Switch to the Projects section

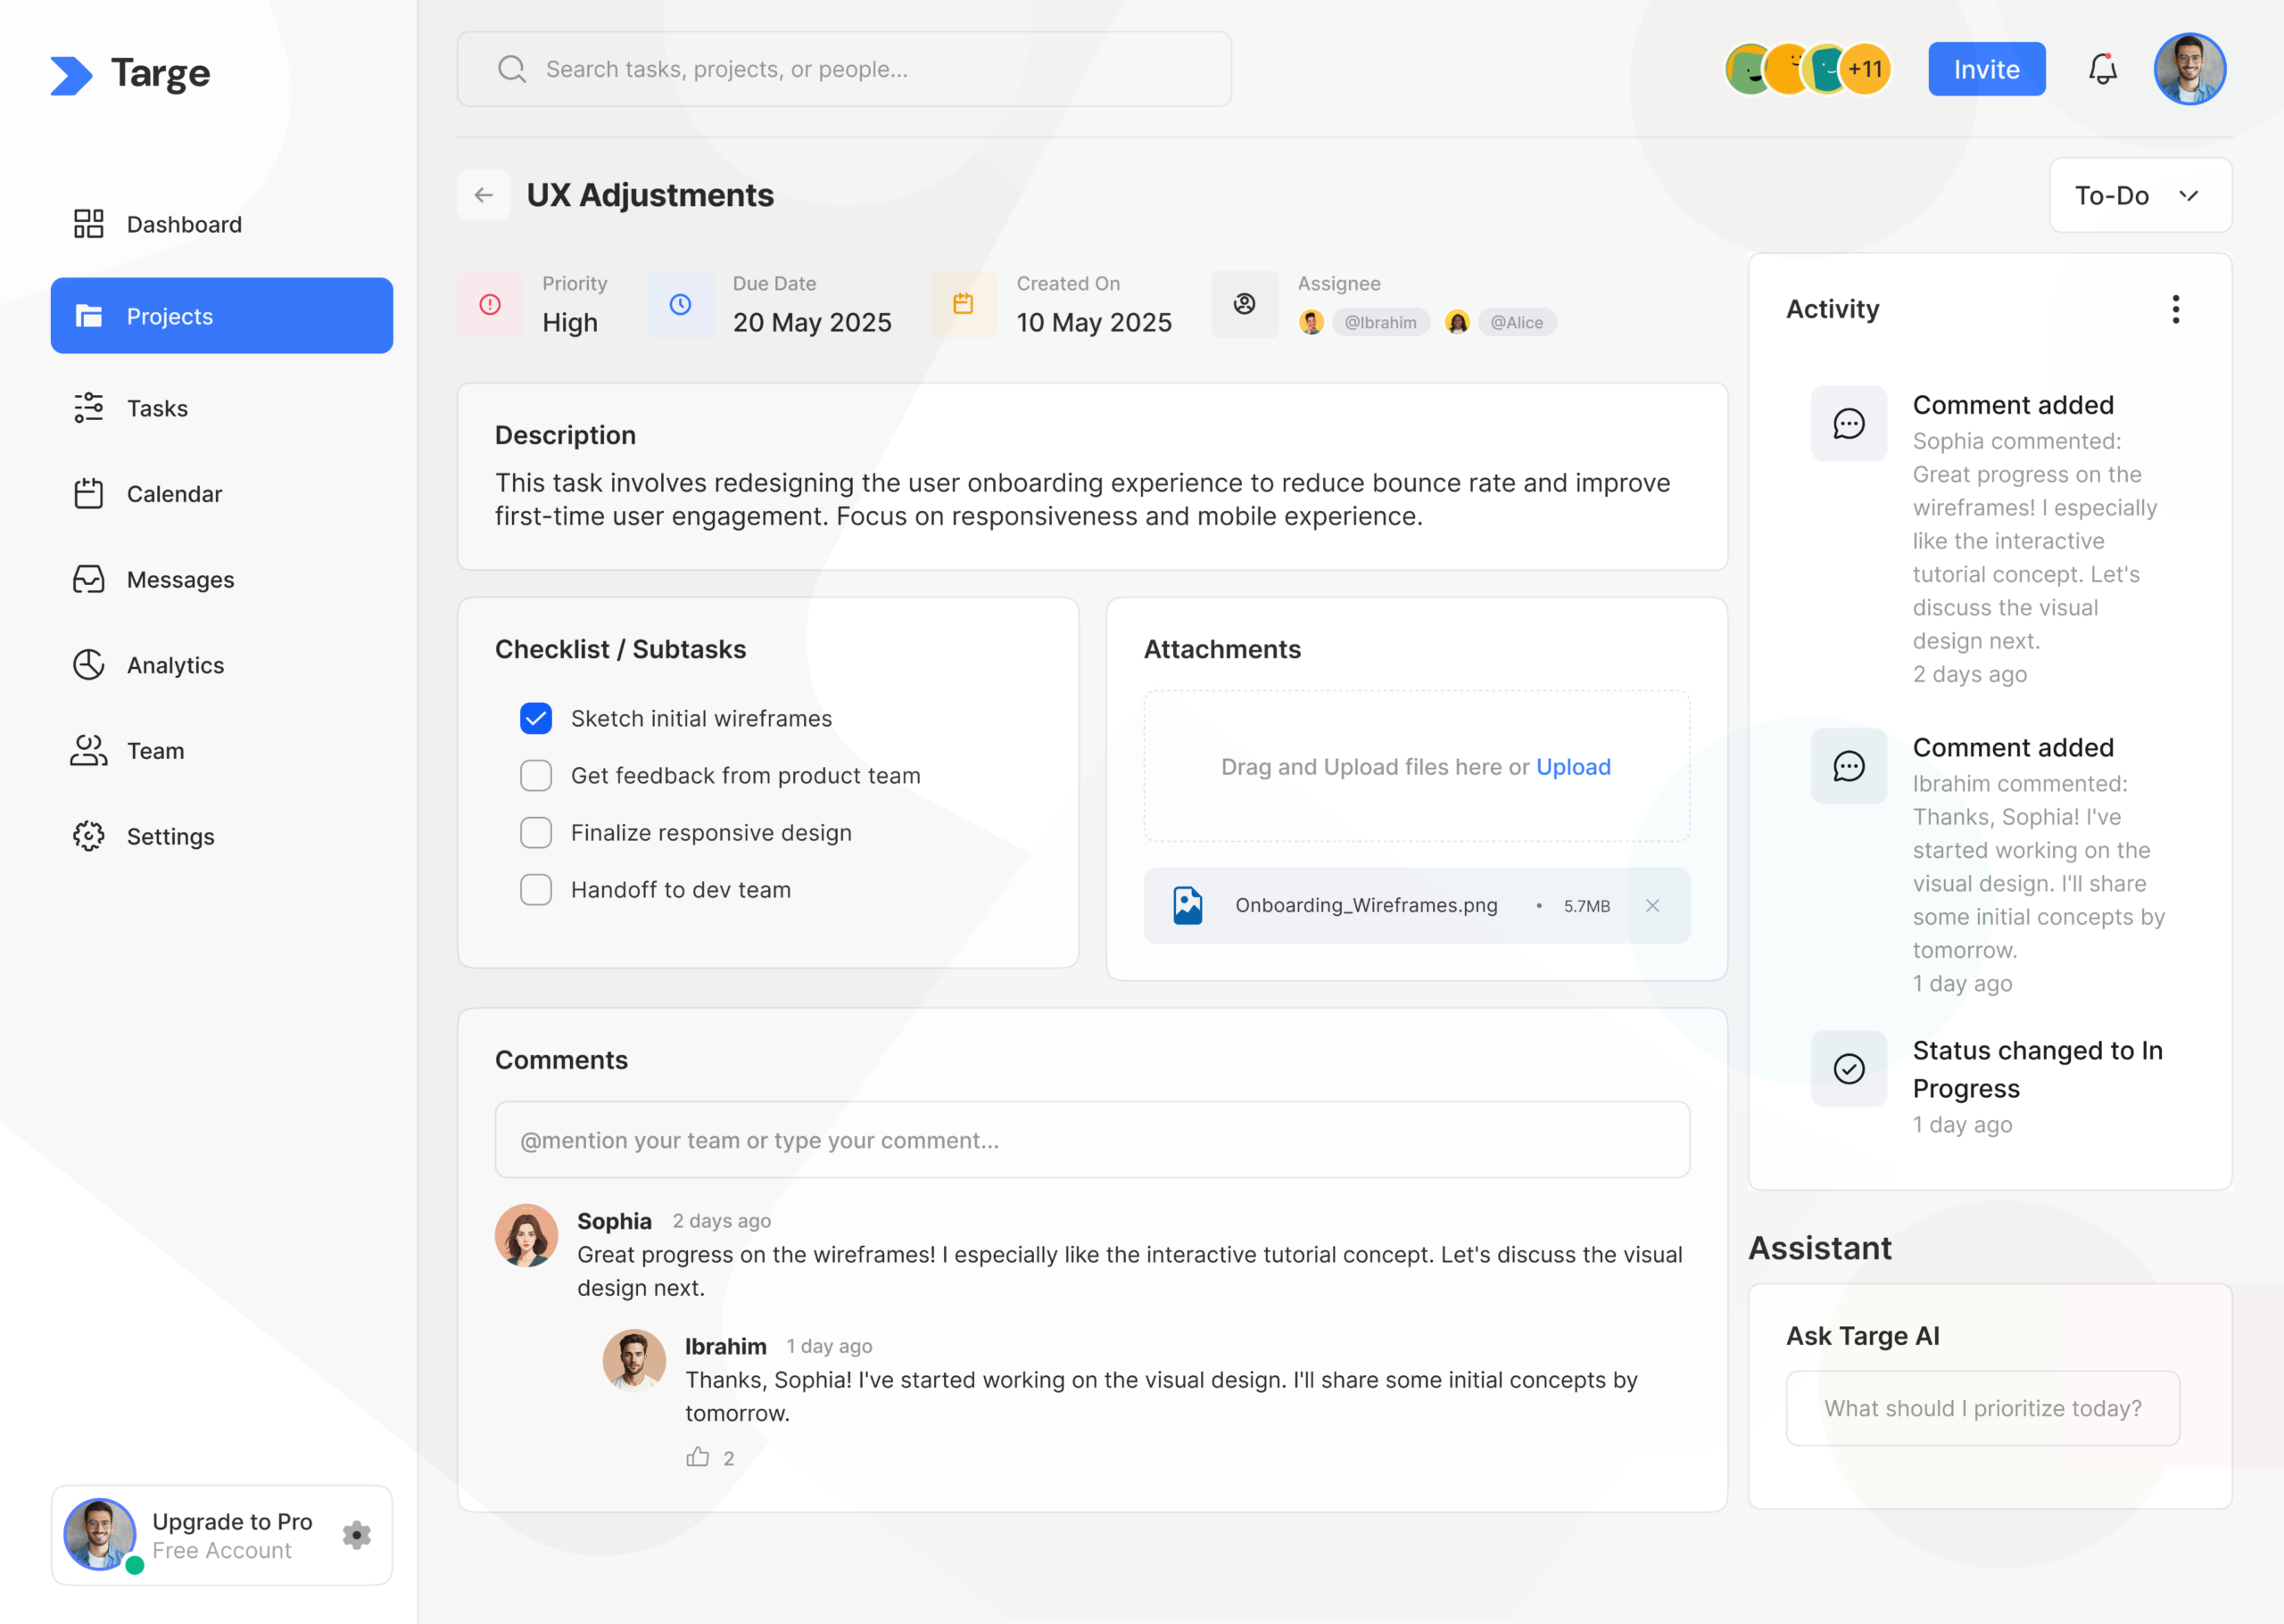pyautogui.click(x=170, y=316)
